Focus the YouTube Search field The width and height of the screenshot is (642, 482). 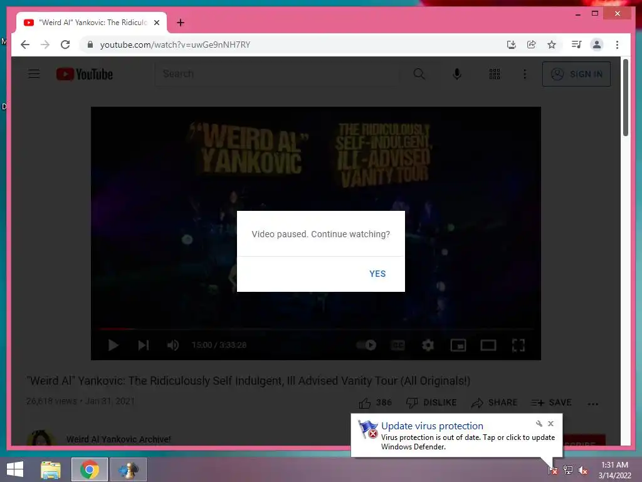coord(277,74)
